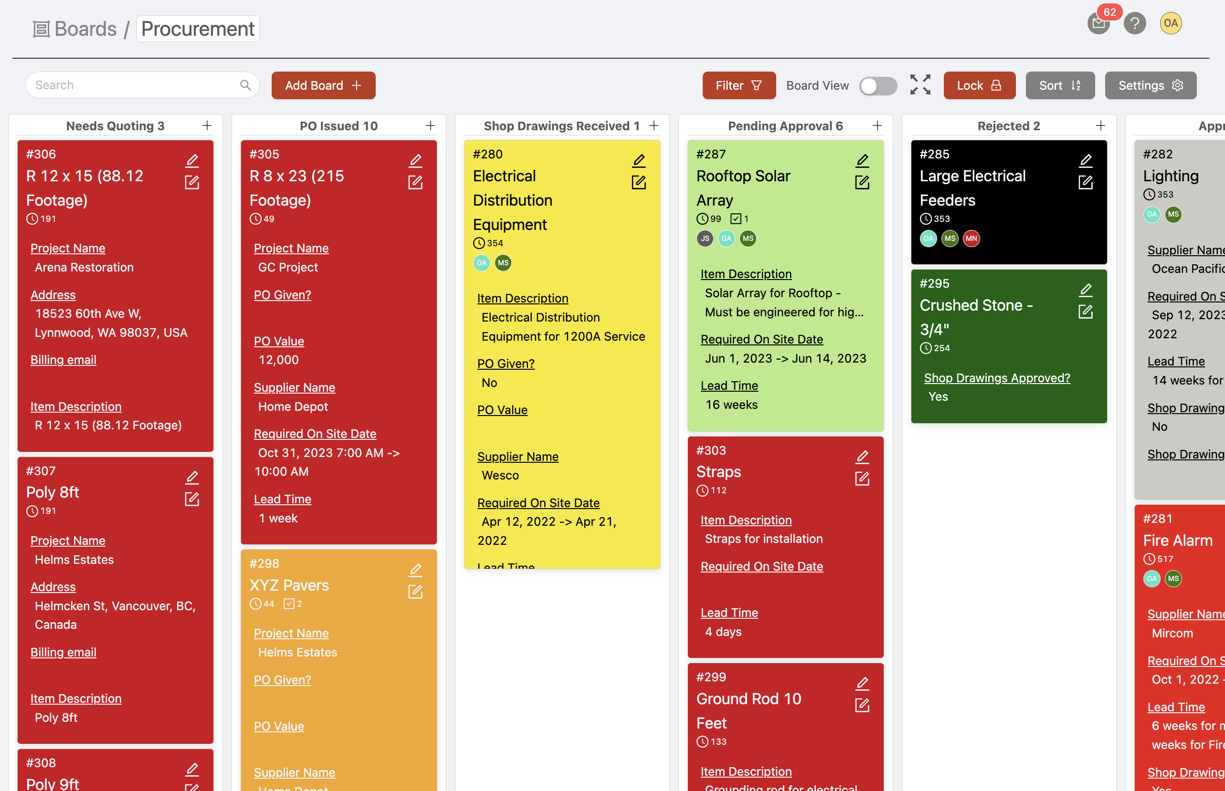
Task: Click MN assignee avatar on card #285
Action: pyautogui.click(x=971, y=239)
